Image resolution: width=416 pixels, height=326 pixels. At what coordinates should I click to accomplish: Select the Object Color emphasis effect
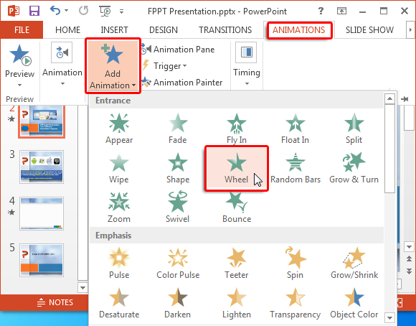[x=354, y=303]
